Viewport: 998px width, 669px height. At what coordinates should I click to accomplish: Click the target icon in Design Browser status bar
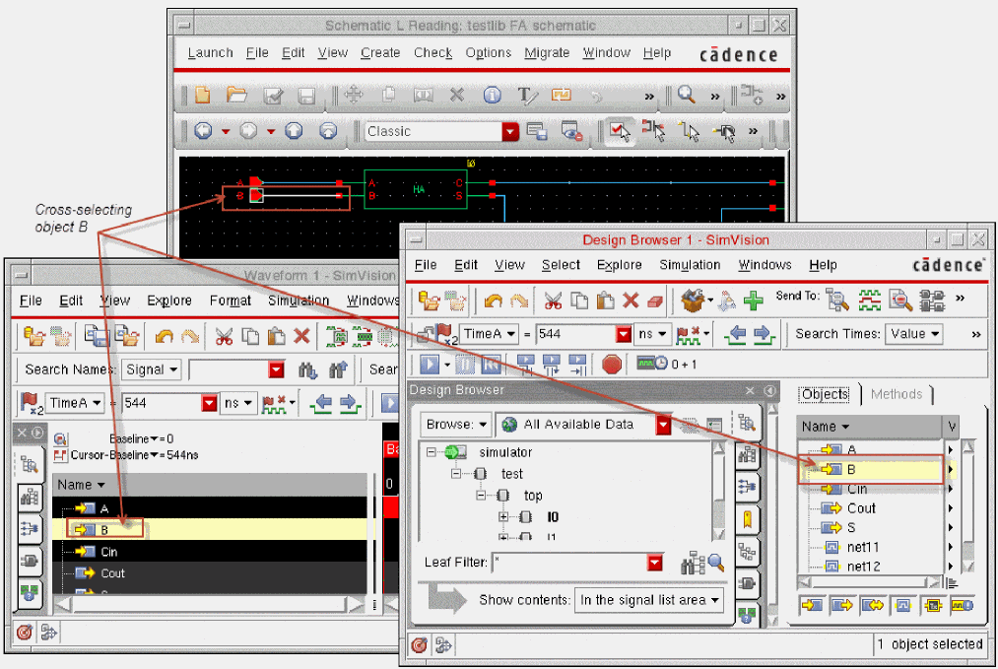tap(419, 645)
